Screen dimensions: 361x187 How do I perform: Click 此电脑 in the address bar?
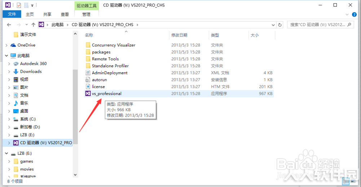(x=58, y=24)
